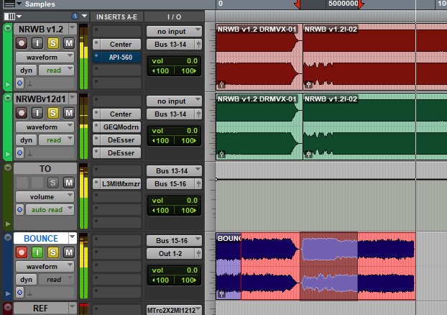Open input selector on NRWBv12d1 track
The image size is (447, 315).
point(171,101)
